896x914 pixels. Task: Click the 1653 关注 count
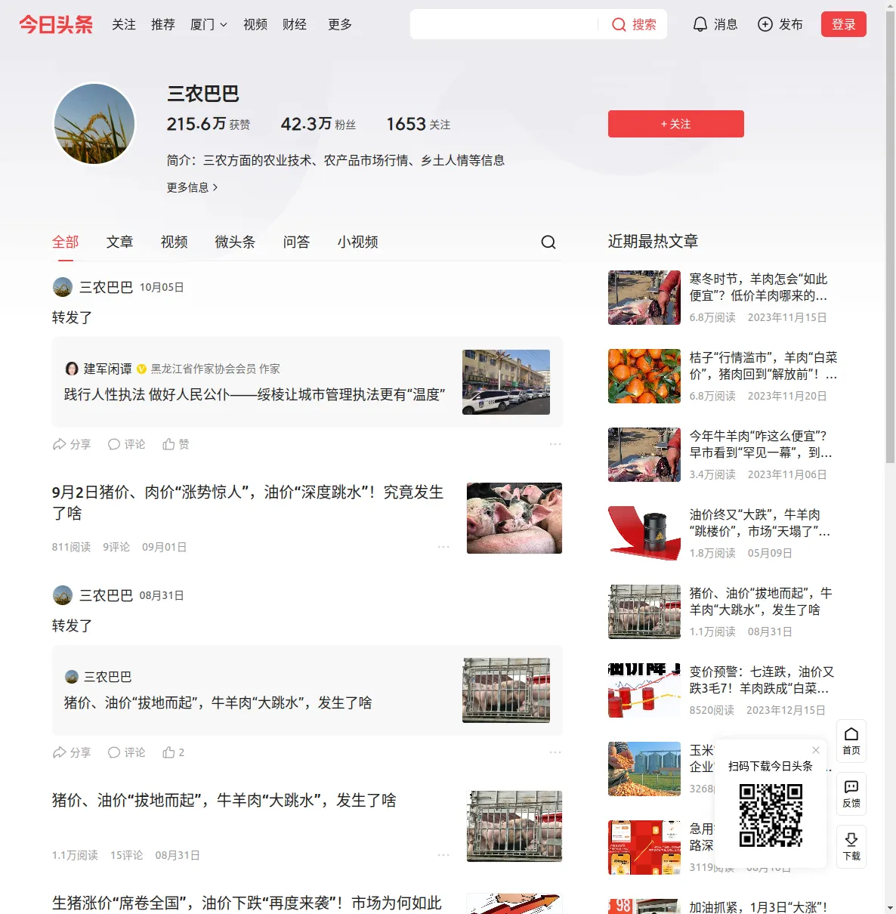[x=419, y=124]
